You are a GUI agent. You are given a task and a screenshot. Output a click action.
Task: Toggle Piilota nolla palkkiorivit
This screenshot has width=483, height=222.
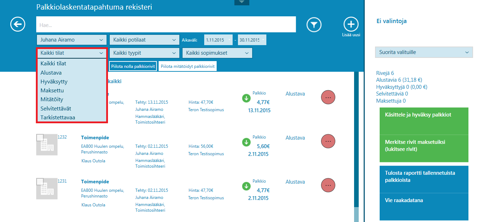133,66
